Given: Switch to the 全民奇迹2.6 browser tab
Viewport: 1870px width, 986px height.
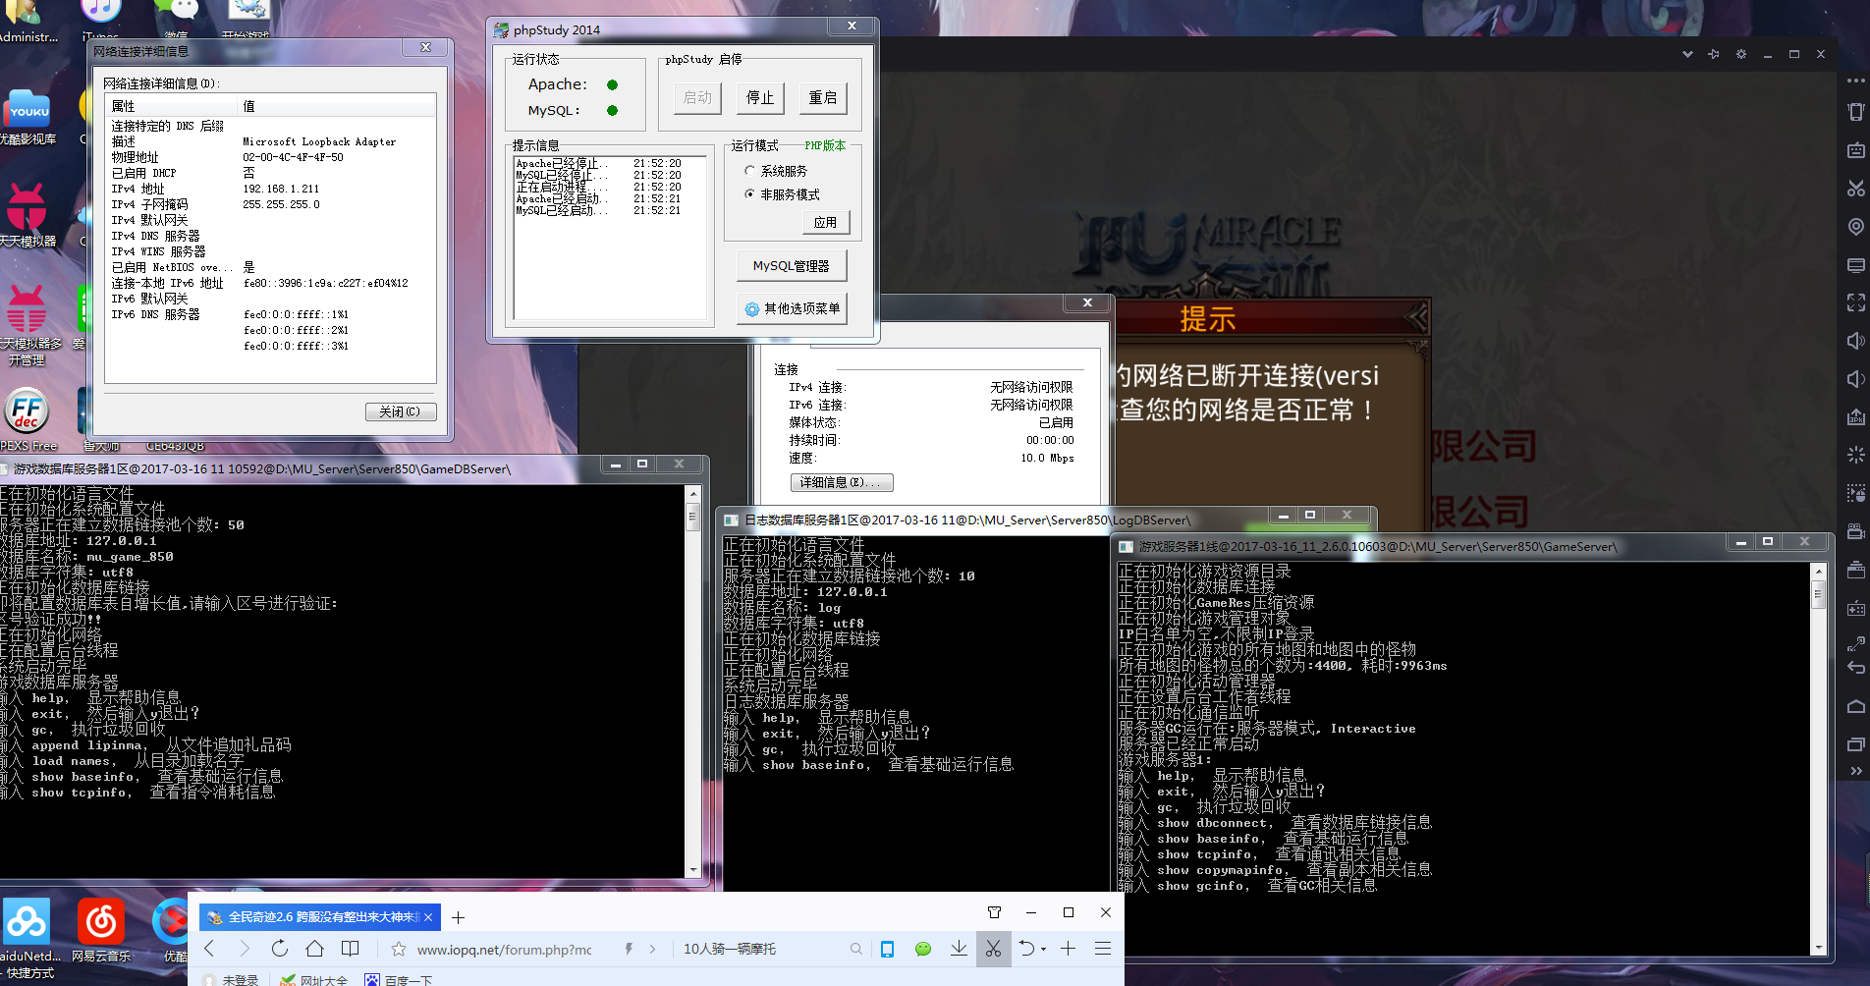Looking at the screenshot, I should click(320, 917).
